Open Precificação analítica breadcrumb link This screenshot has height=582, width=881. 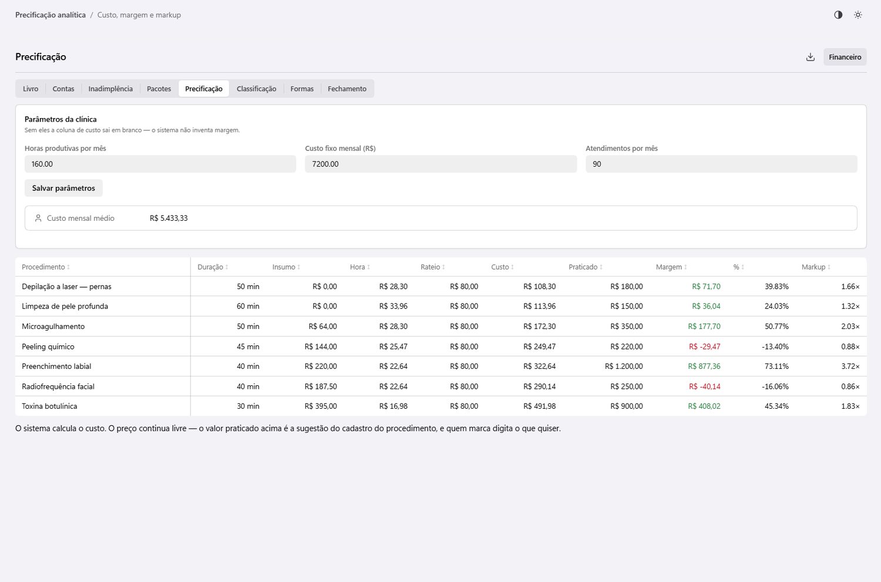tap(51, 15)
